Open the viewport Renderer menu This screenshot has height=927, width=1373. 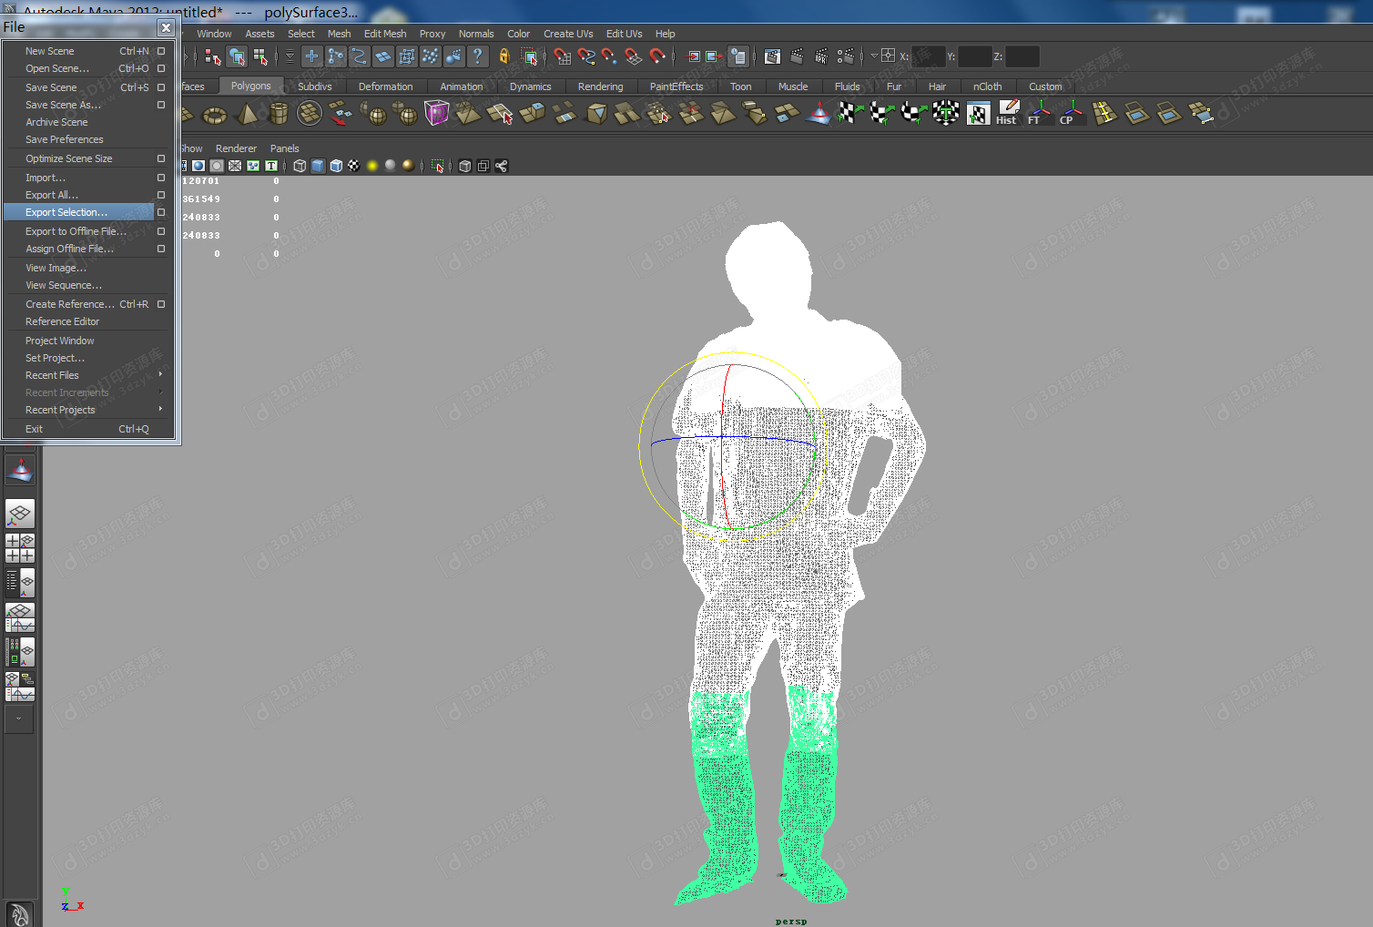pos(236,148)
